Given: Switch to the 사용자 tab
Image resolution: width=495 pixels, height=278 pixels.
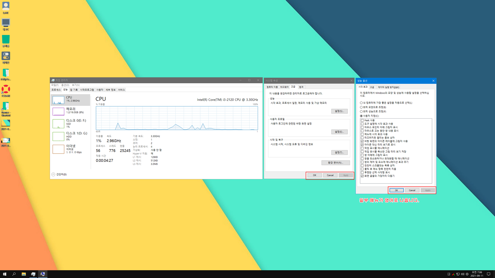Looking at the screenshot, I should pos(100,90).
